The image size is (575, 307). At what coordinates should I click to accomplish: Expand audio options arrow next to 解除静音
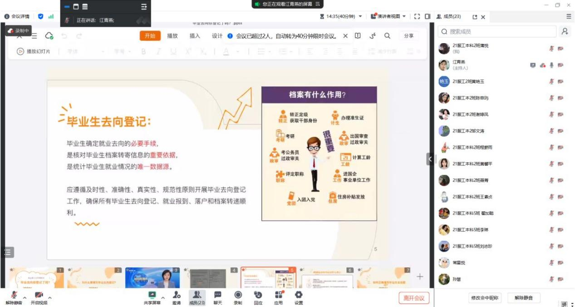click(25, 298)
